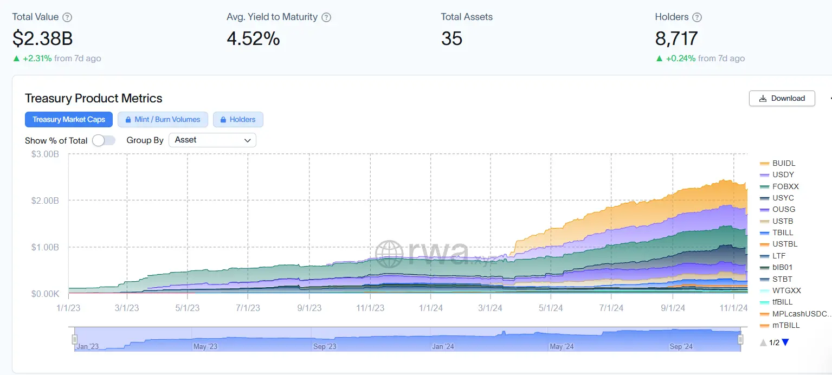Switch to Mint / Burn Volumes tab
Image resolution: width=832 pixels, height=375 pixels.
(163, 119)
